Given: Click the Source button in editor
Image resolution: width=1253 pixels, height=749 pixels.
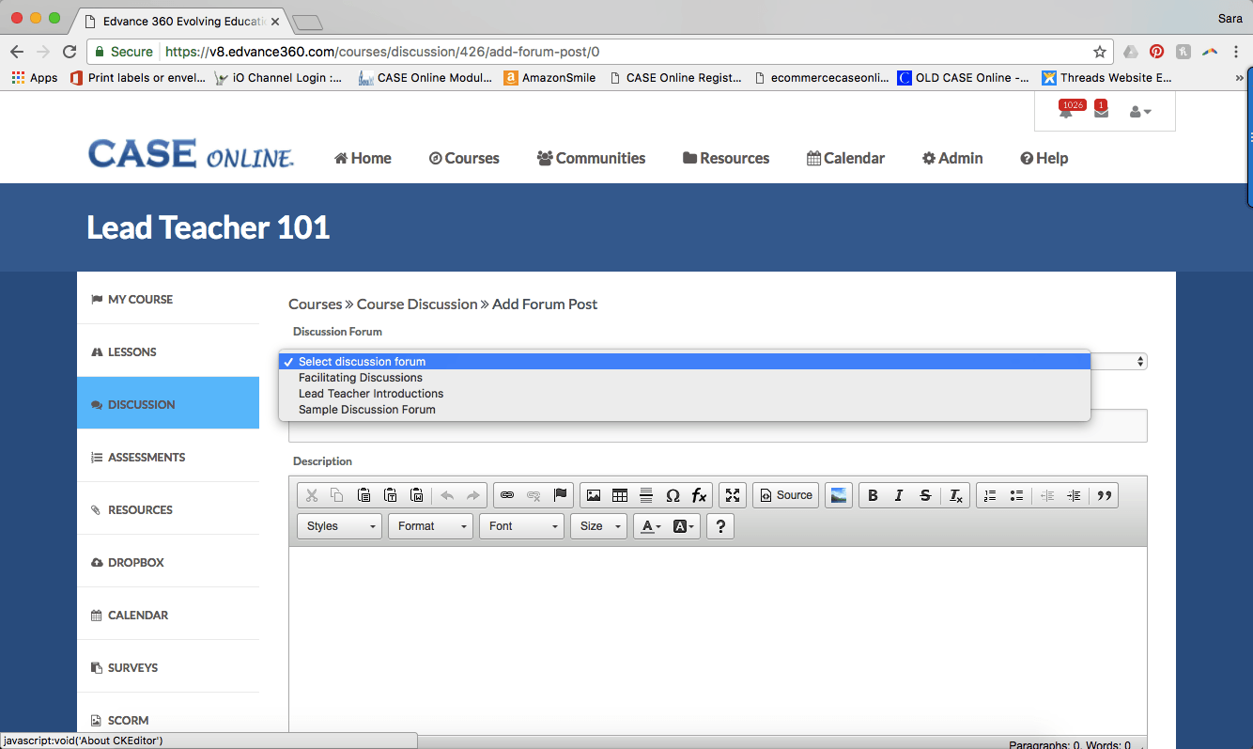Looking at the screenshot, I should (785, 495).
